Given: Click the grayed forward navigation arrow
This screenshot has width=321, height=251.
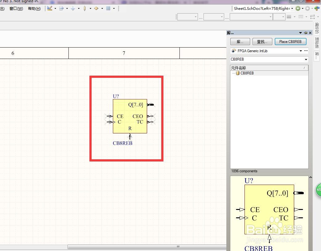Looking at the screenshot, I should (x=307, y=8).
